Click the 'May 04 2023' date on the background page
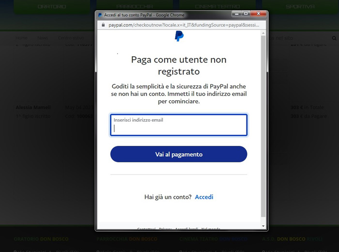 click(79, 107)
